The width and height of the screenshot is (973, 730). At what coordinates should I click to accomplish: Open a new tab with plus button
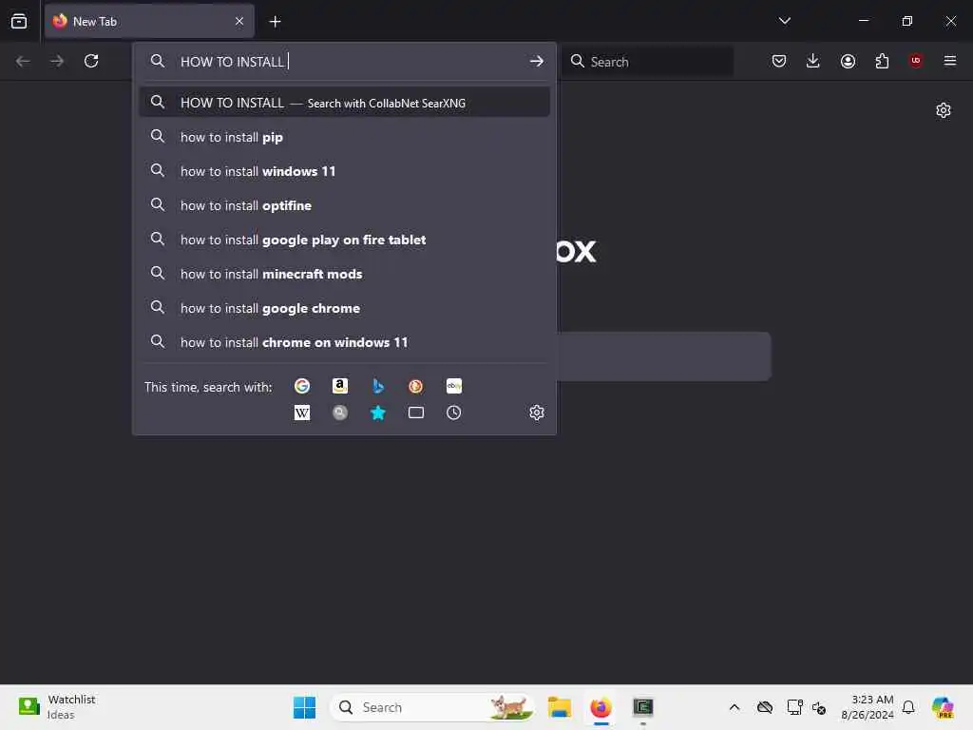(275, 22)
